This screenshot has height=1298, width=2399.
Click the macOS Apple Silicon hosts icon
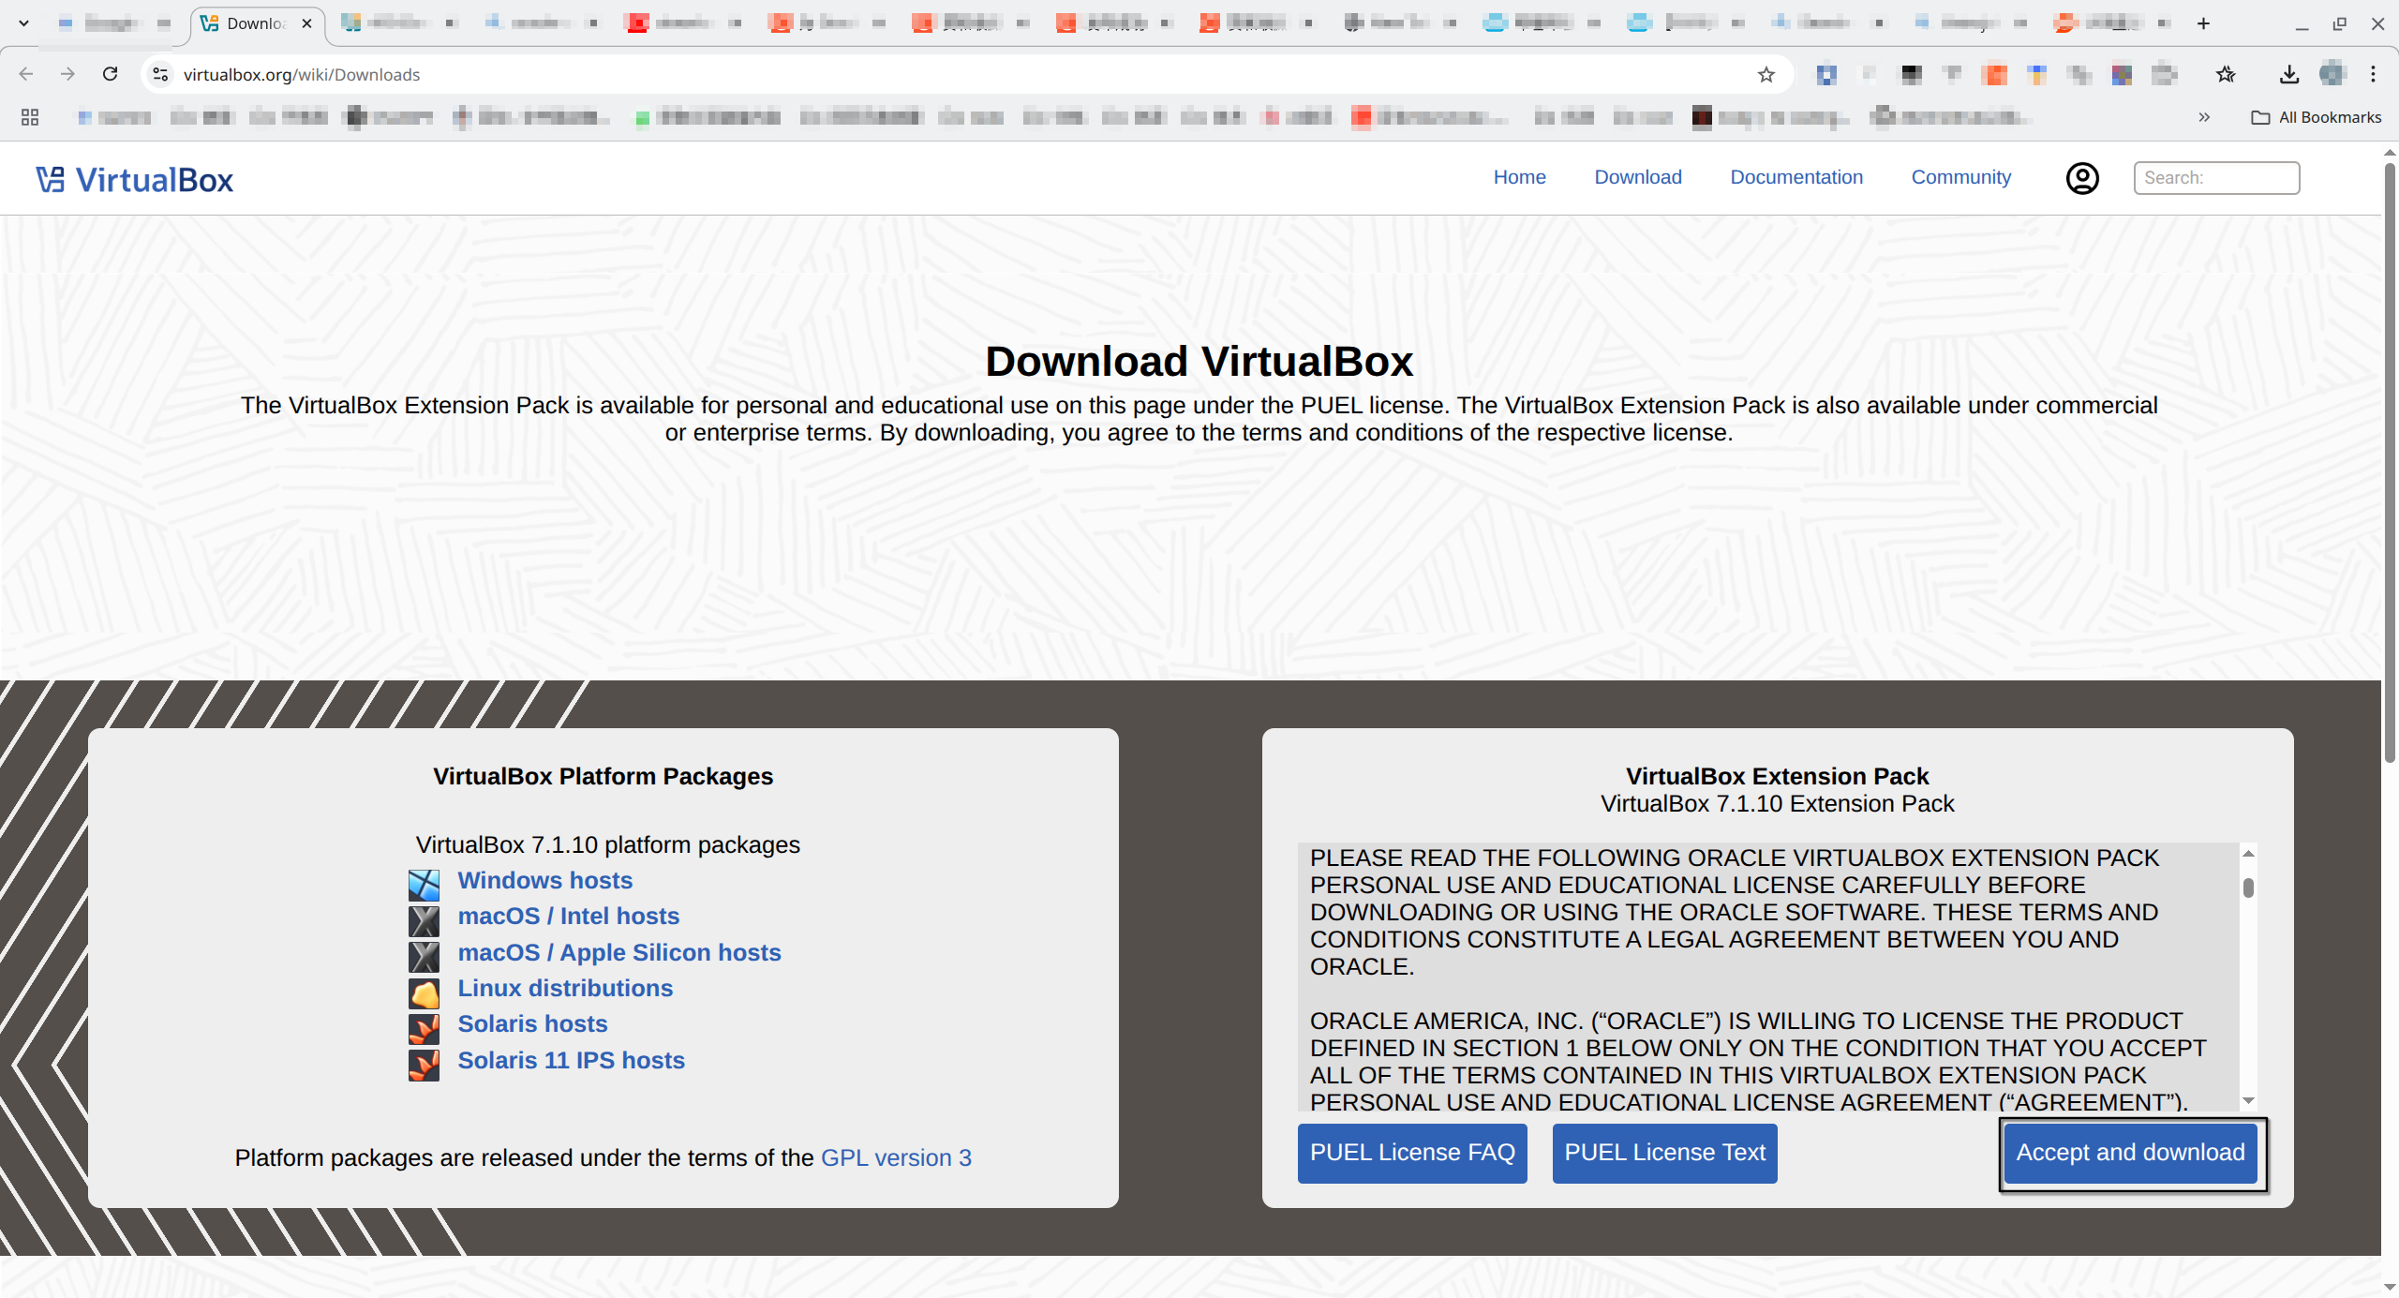pyautogui.click(x=425, y=957)
